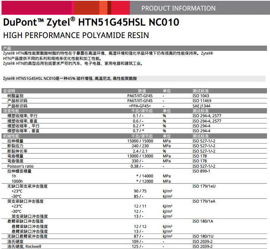The width and height of the screenshot is (270, 249).
Task: Click the 1000h row label
Action: point(17,181)
